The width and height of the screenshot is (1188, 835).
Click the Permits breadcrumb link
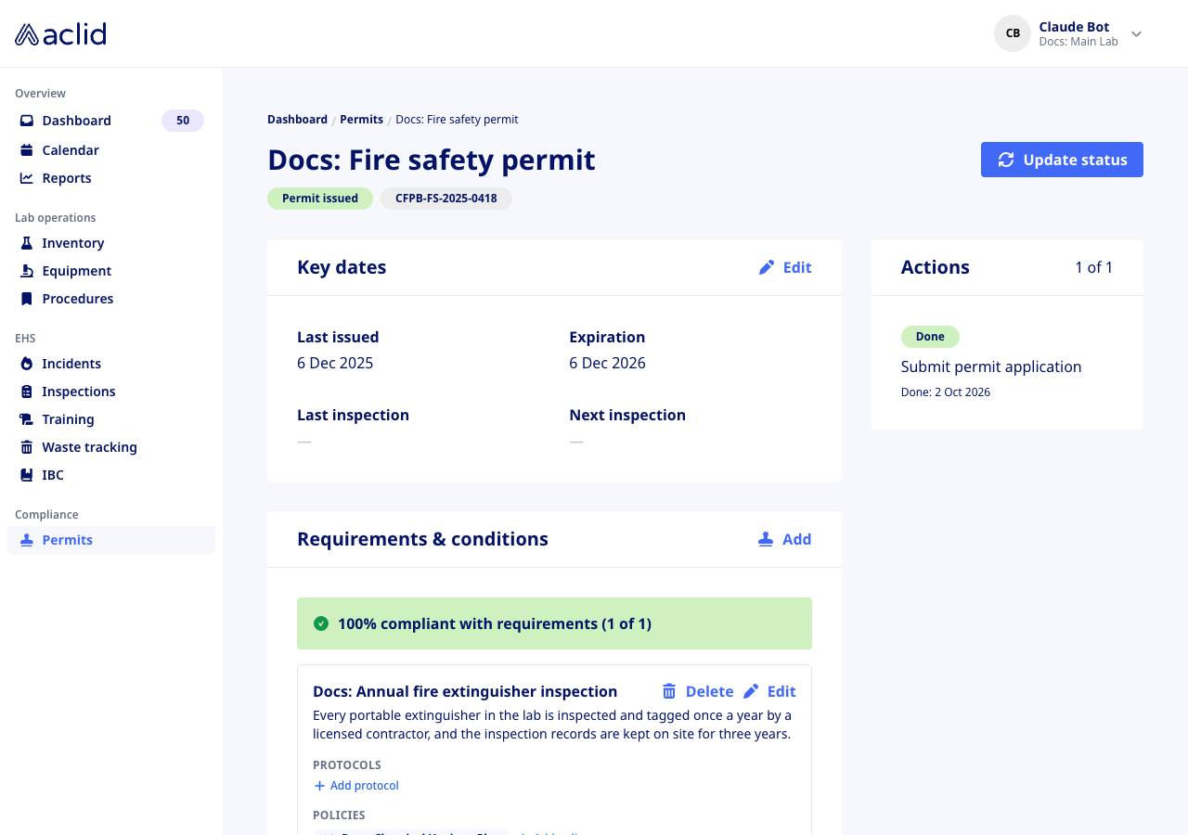coord(361,120)
